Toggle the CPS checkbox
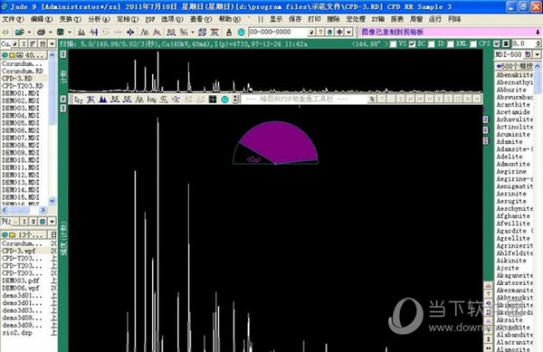Viewport: 543px width, 352px height. tap(473, 44)
